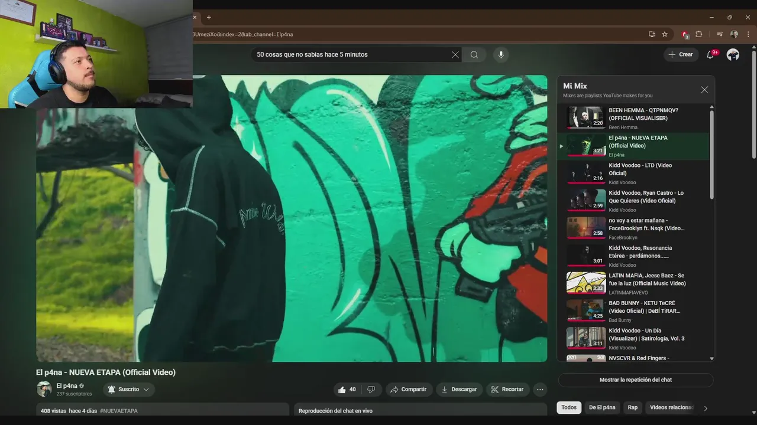This screenshot has height=425, width=757.
Task: Click Mostrar la repetición del chat
Action: pos(636,380)
